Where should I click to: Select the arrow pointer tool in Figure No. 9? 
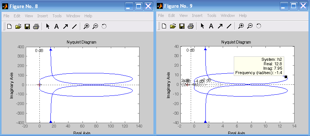(202, 26)
